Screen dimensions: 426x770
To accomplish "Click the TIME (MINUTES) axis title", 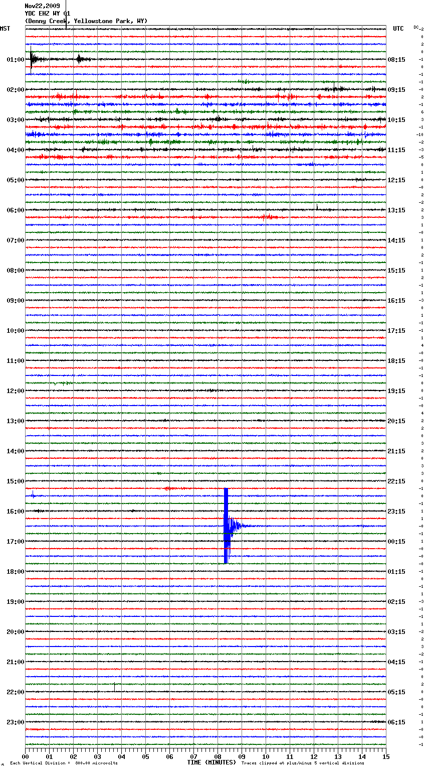I will pyautogui.click(x=211, y=762).
